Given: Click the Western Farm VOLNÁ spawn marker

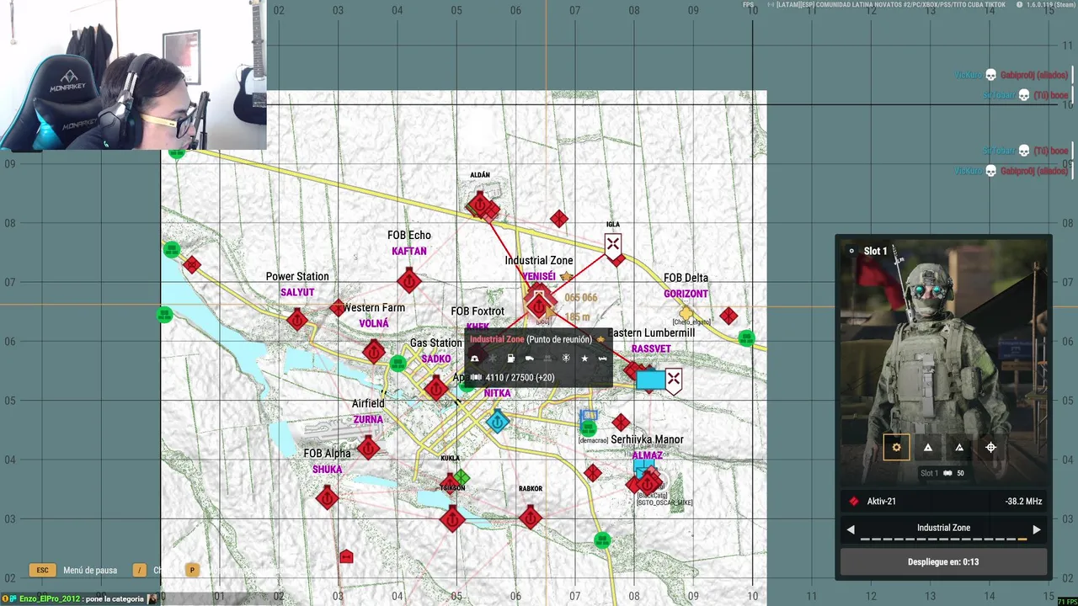Looking at the screenshot, I should [x=374, y=351].
